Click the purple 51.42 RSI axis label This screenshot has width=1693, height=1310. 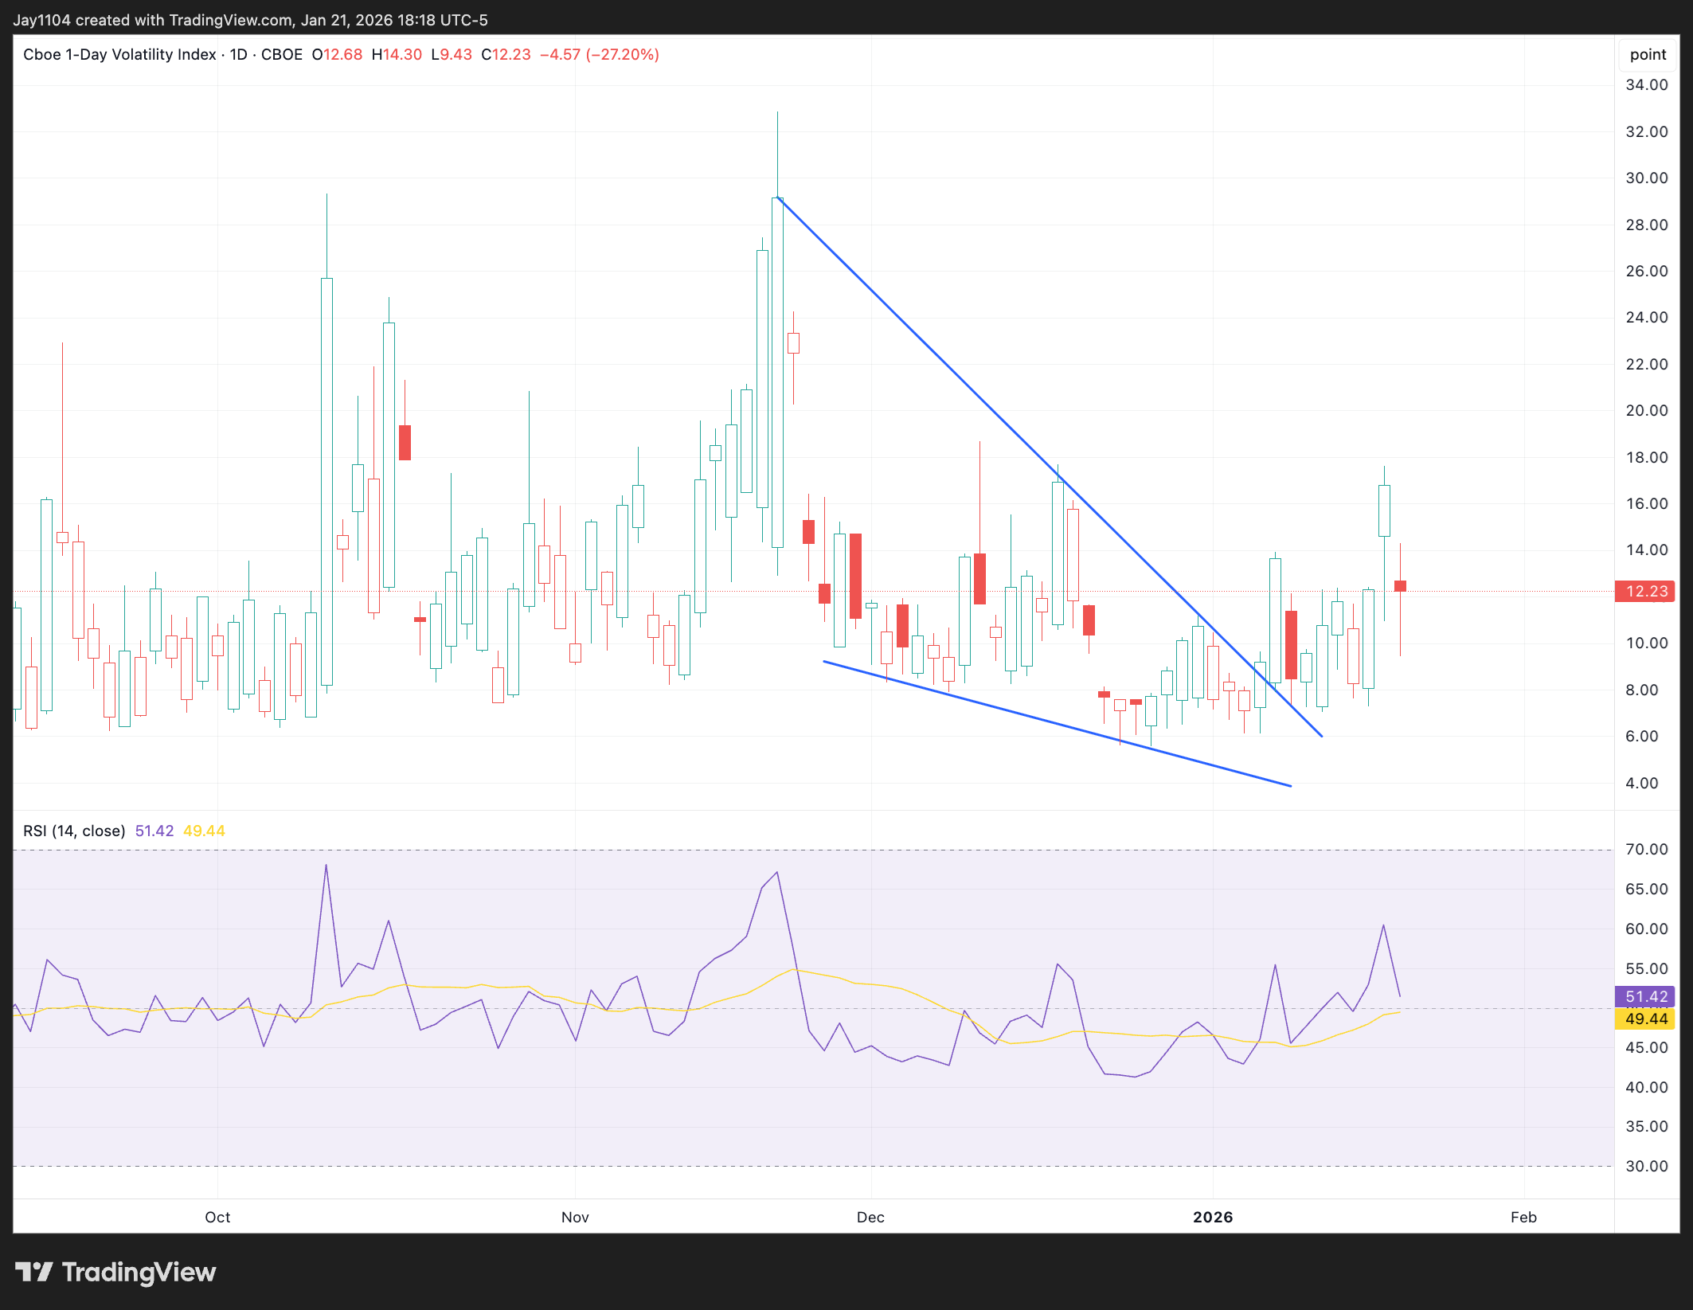click(x=1645, y=996)
